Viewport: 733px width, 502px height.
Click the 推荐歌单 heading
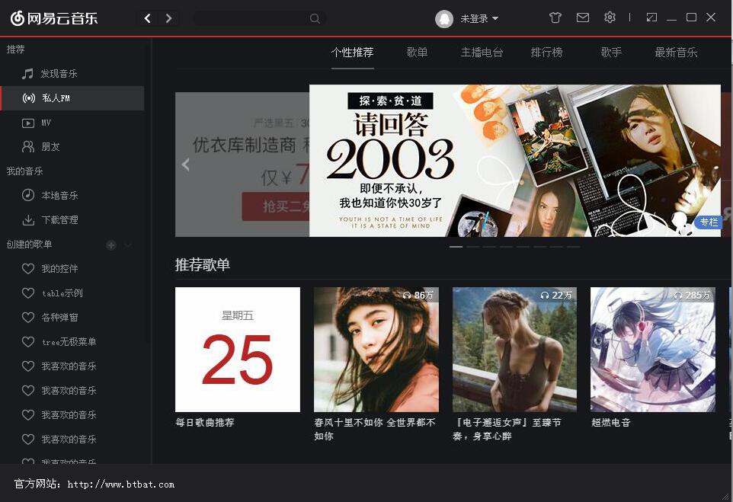(203, 264)
